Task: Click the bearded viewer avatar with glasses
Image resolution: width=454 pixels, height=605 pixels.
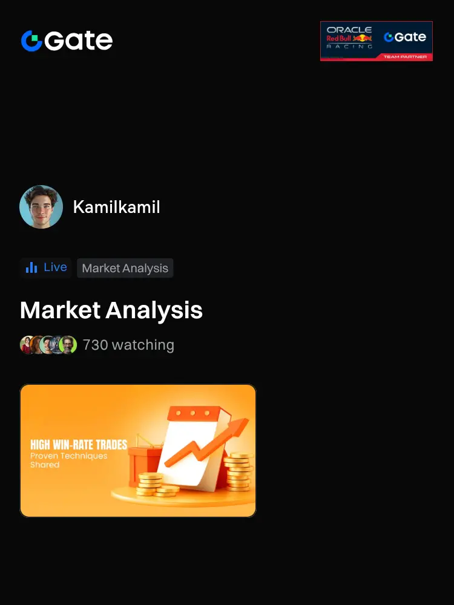Action: pos(68,345)
